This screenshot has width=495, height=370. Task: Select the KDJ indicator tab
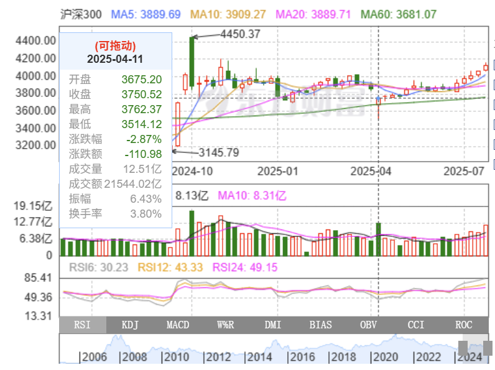[130, 325]
